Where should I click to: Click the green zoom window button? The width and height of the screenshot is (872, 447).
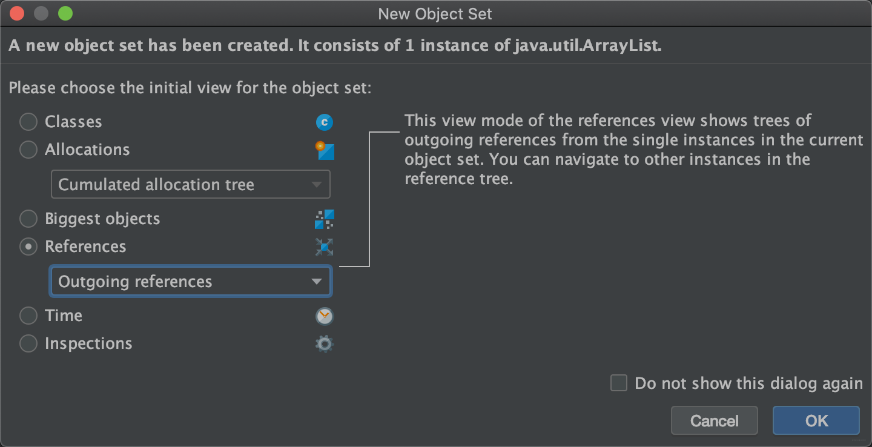point(65,13)
